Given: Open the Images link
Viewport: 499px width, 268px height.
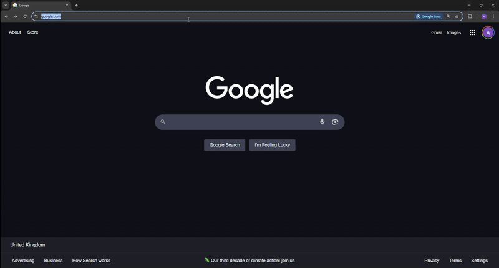Looking at the screenshot, I should 454,32.
